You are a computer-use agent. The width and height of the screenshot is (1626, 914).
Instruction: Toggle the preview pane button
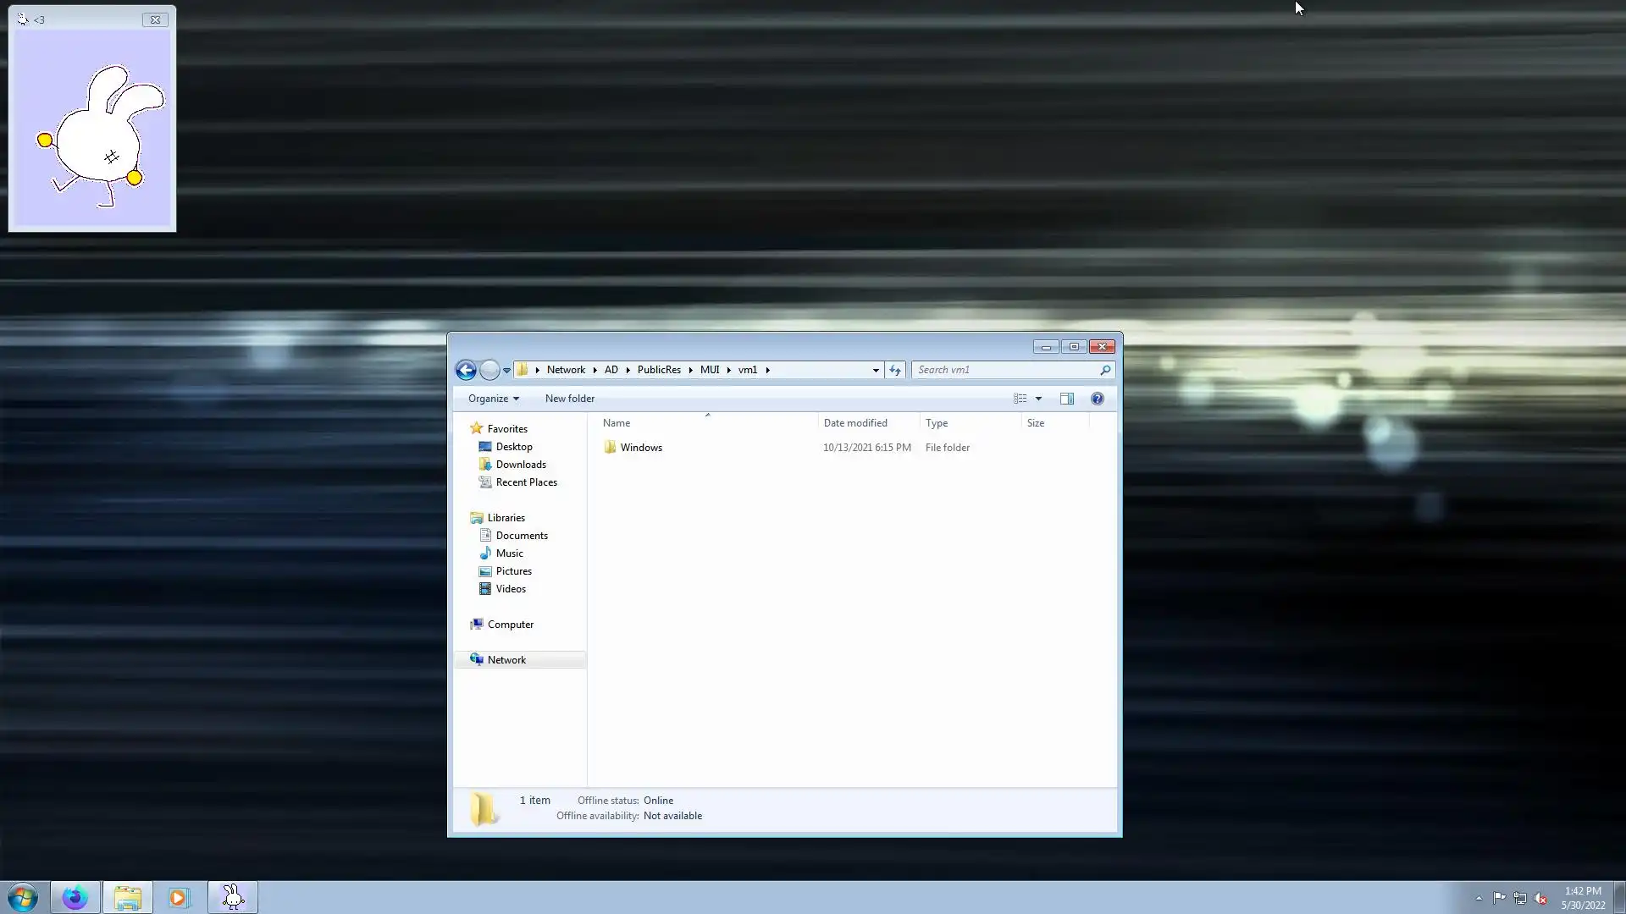(x=1066, y=399)
